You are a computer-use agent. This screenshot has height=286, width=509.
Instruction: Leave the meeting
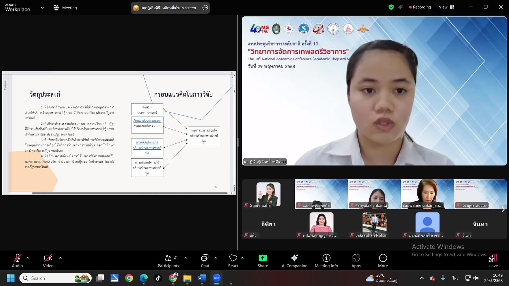pyautogui.click(x=492, y=261)
